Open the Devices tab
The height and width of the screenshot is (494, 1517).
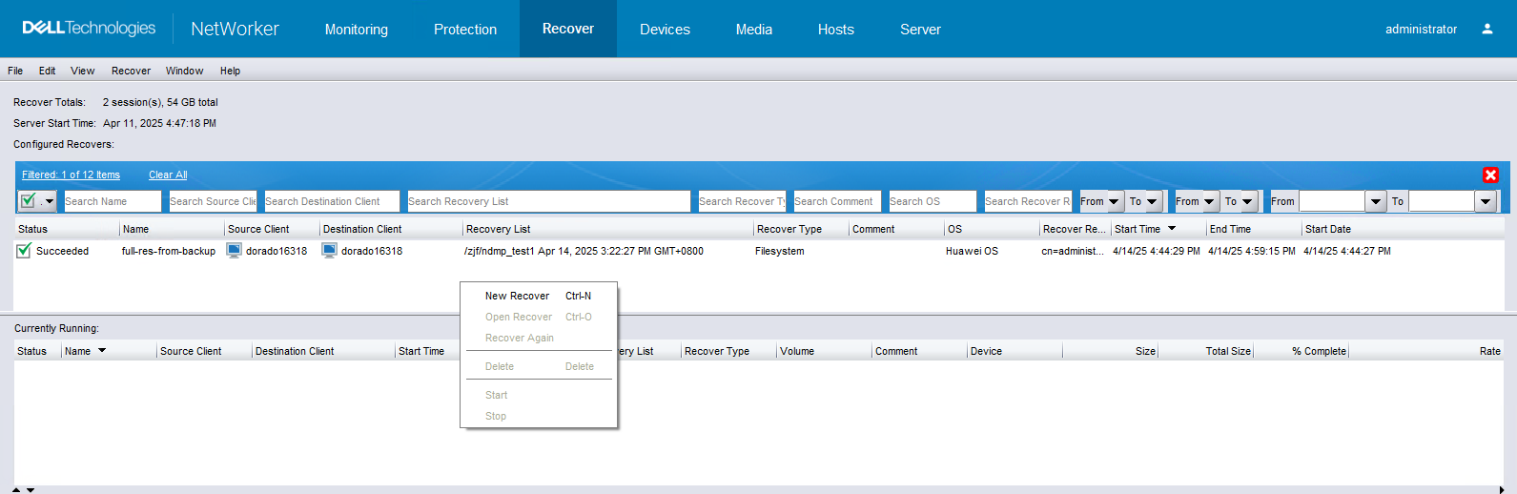pos(665,30)
